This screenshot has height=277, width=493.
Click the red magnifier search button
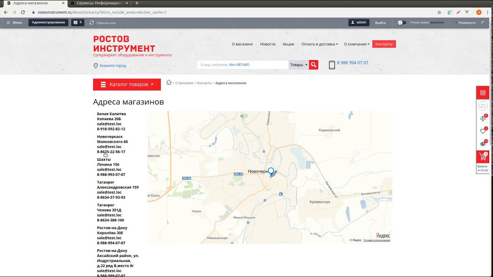point(314,65)
